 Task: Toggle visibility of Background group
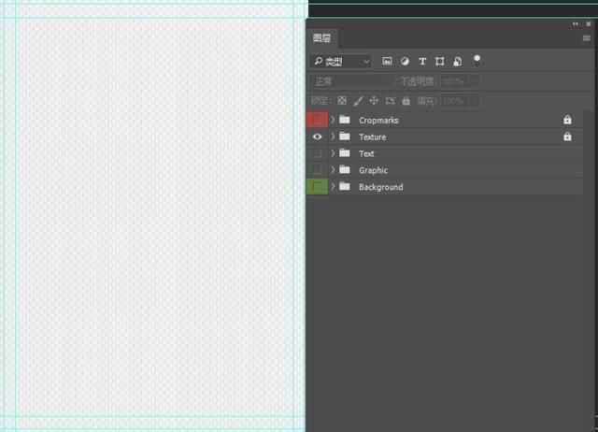click(317, 187)
